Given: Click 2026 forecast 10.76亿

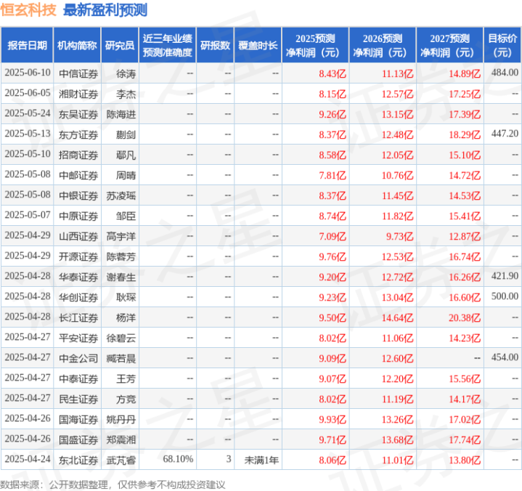Looking at the screenshot, I should pyautogui.click(x=398, y=175).
